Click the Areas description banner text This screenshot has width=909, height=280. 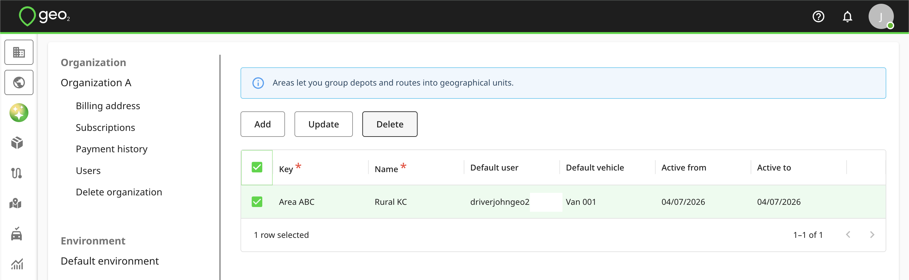[x=393, y=83]
